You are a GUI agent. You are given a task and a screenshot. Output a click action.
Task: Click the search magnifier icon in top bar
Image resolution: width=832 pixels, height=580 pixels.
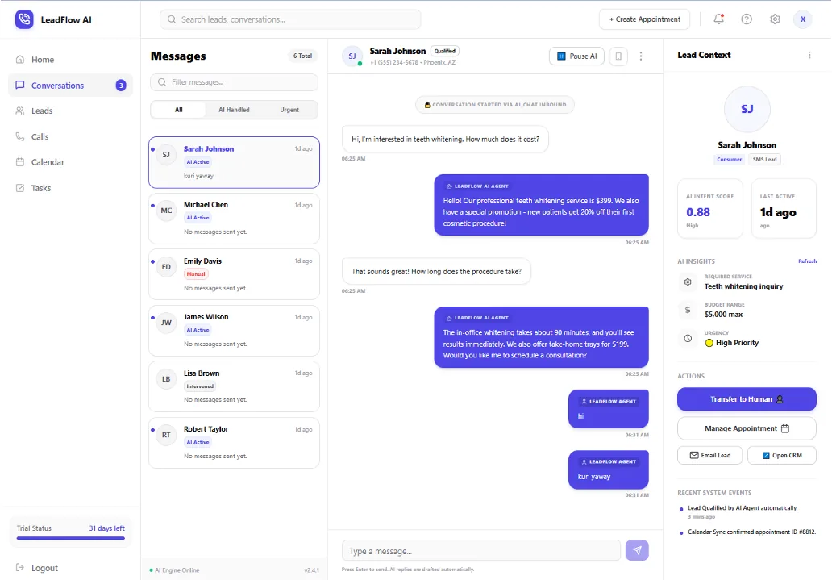tap(172, 19)
